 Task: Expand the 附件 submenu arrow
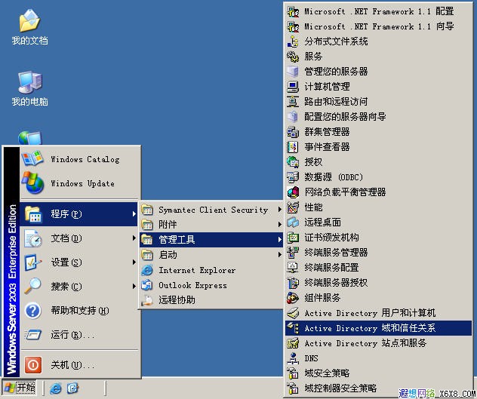tap(279, 225)
